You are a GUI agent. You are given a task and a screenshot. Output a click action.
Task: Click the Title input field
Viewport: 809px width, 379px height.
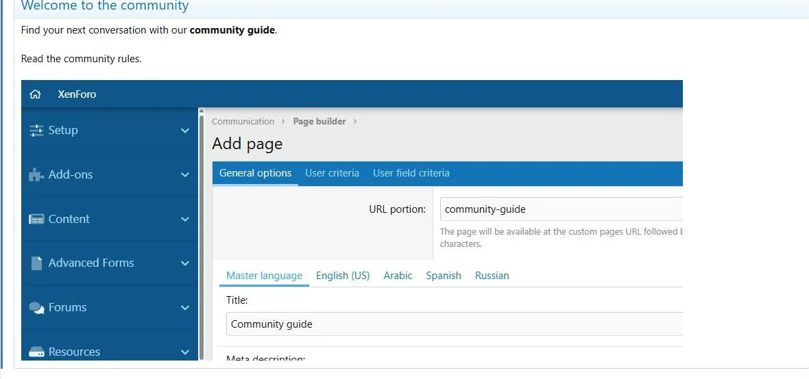pos(455,324)
